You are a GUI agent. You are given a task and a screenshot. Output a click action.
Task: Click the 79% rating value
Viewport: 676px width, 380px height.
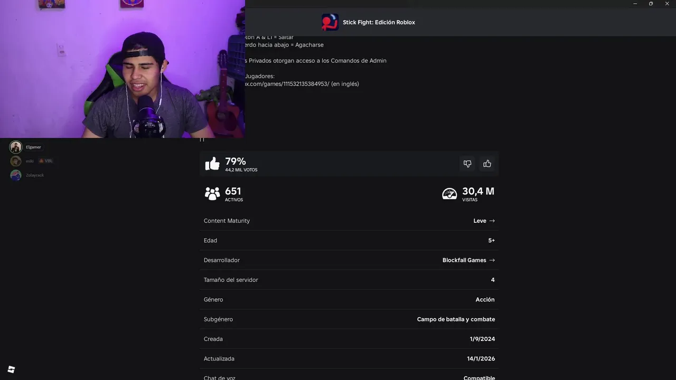236,161
